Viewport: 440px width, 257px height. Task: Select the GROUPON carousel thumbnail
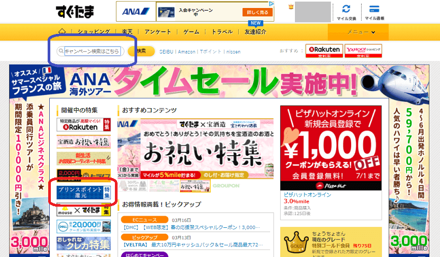(226, 186)
